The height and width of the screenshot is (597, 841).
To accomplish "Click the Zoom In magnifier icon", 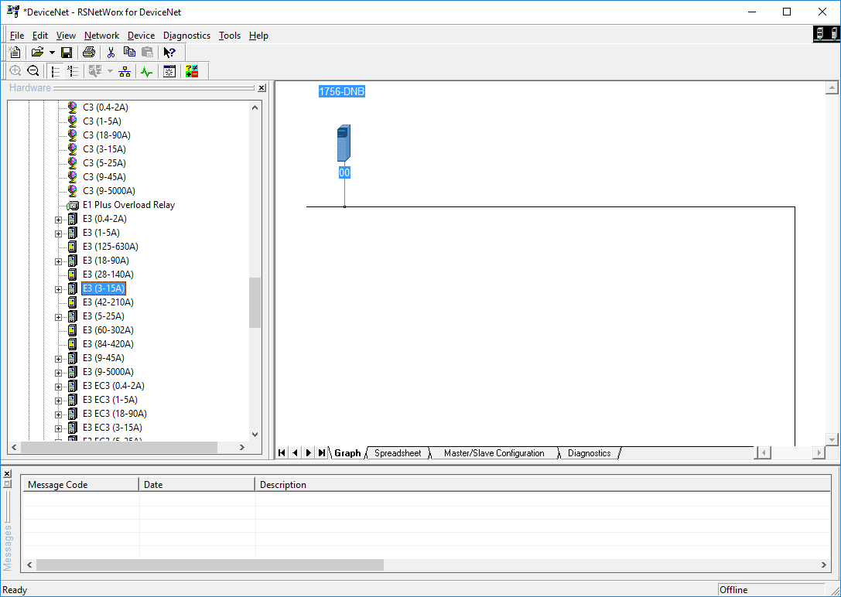I will click(15, 70).
